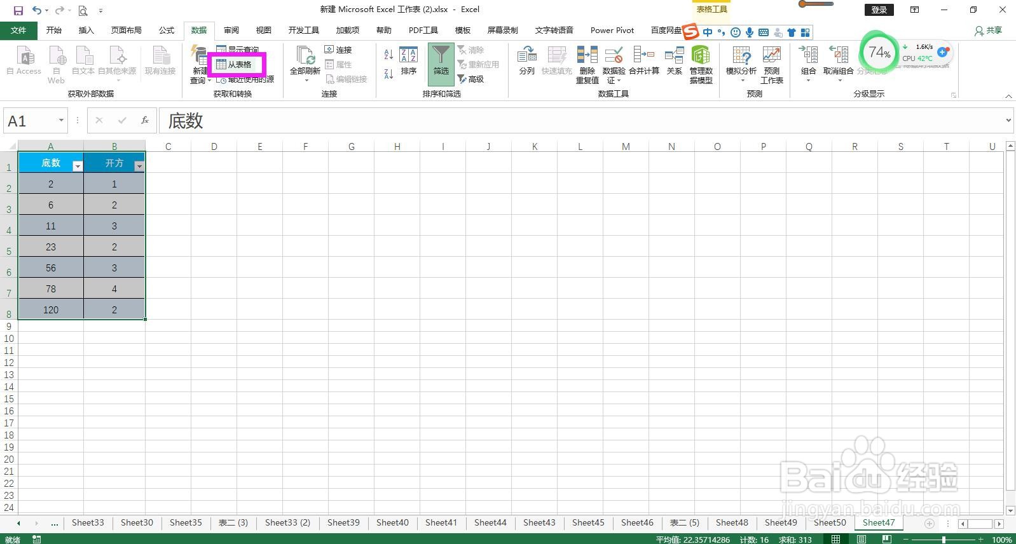This screenshot has width=1016, height=544.
Task: Expand the formula bar chevron
Action: (1009, 120)
